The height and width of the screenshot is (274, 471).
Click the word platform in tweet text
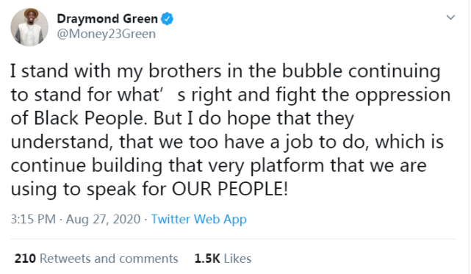(287, 166)
